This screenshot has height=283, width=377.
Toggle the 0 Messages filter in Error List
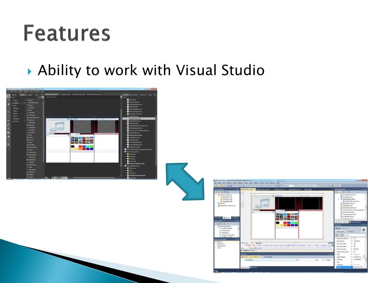point(267,257)
